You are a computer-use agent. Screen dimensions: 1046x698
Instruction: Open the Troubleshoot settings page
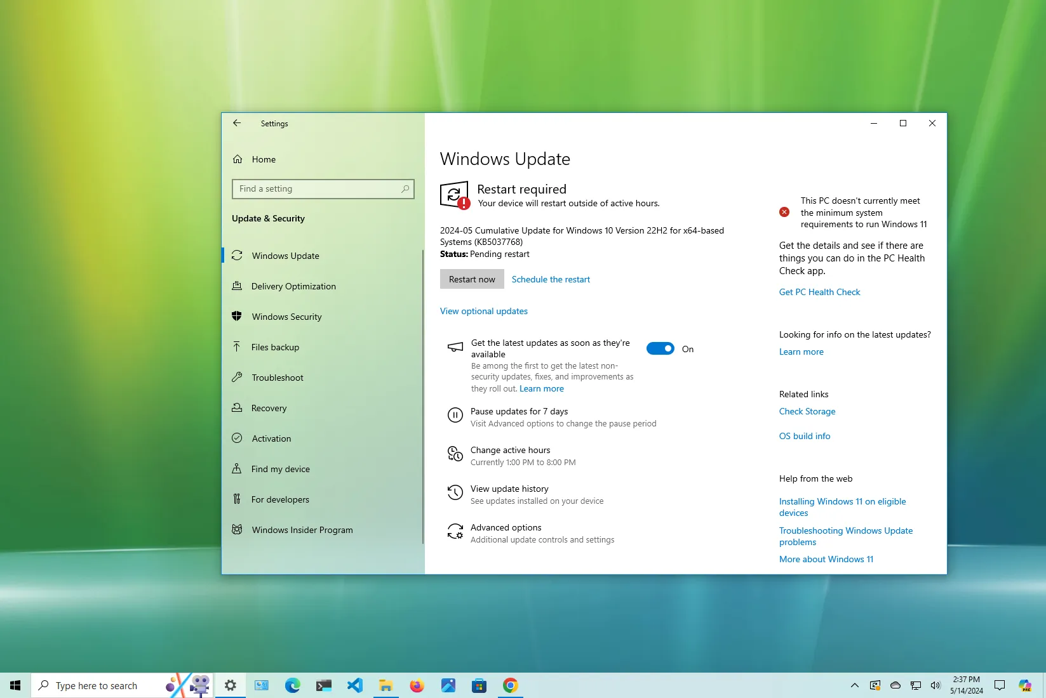278,378
